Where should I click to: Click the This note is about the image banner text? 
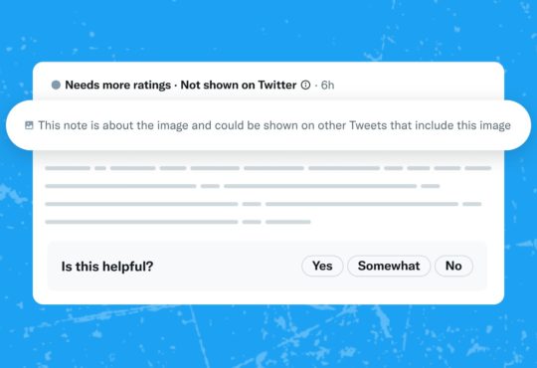coord(274,125)
